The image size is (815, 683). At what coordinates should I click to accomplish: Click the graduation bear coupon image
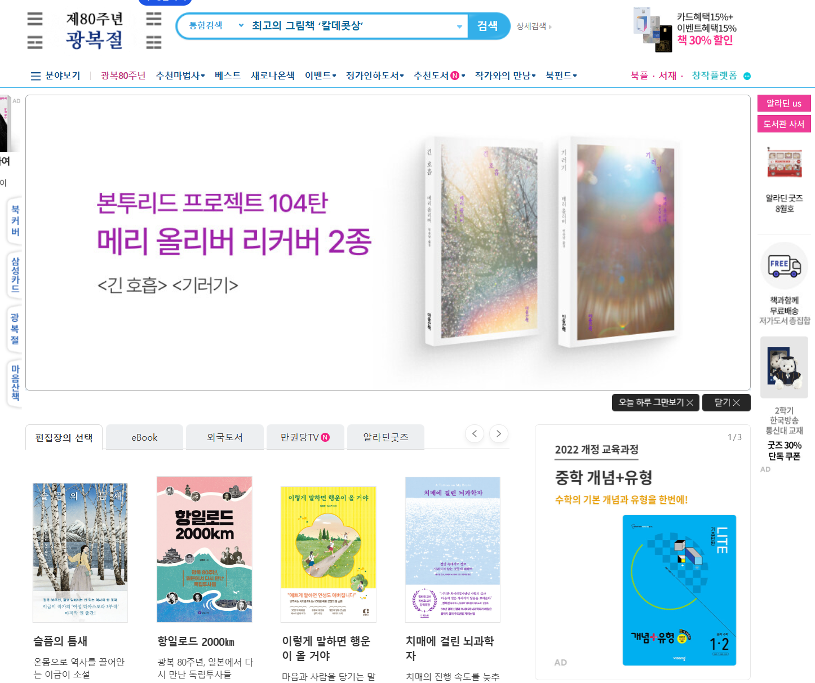point(784,367)
